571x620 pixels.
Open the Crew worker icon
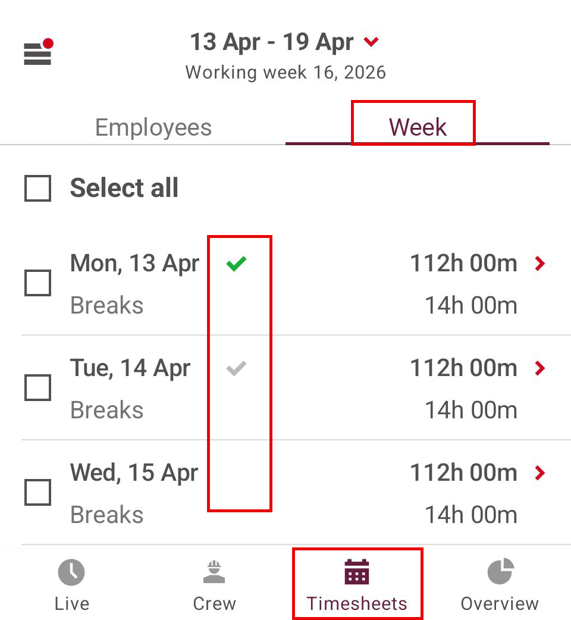[x=214, y=573]
